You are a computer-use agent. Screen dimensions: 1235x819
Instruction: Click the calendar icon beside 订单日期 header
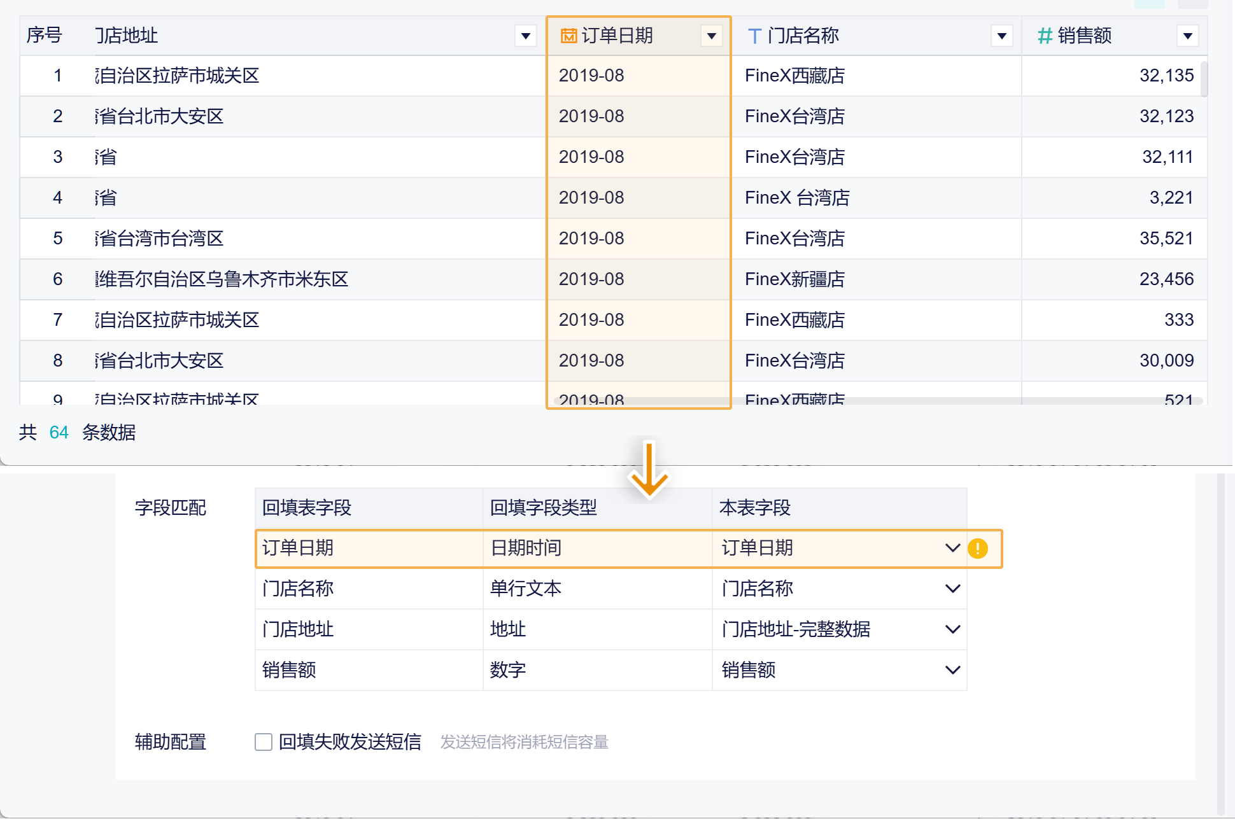pyautogui.click(x=568, y=36)
